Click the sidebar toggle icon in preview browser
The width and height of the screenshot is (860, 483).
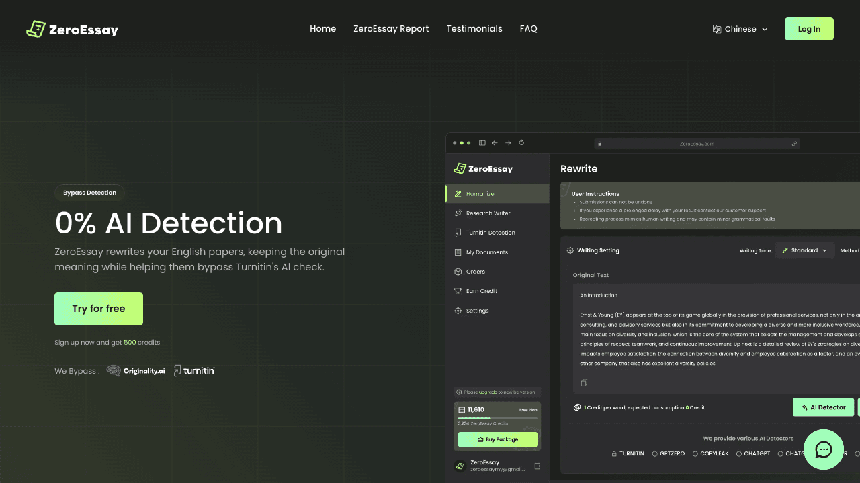pyautogui.click(x=482, y=143)
